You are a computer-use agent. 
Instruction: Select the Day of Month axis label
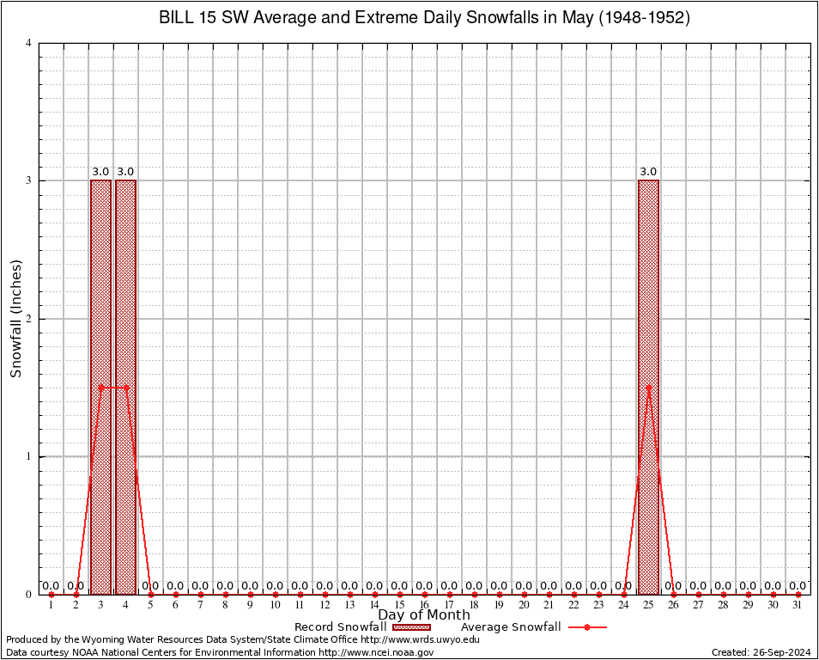pyautogui.click(x=424, y=614)
